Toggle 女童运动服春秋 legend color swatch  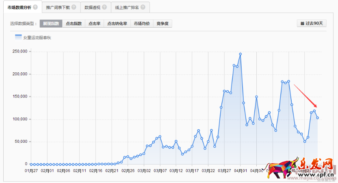tap(18, 37)
